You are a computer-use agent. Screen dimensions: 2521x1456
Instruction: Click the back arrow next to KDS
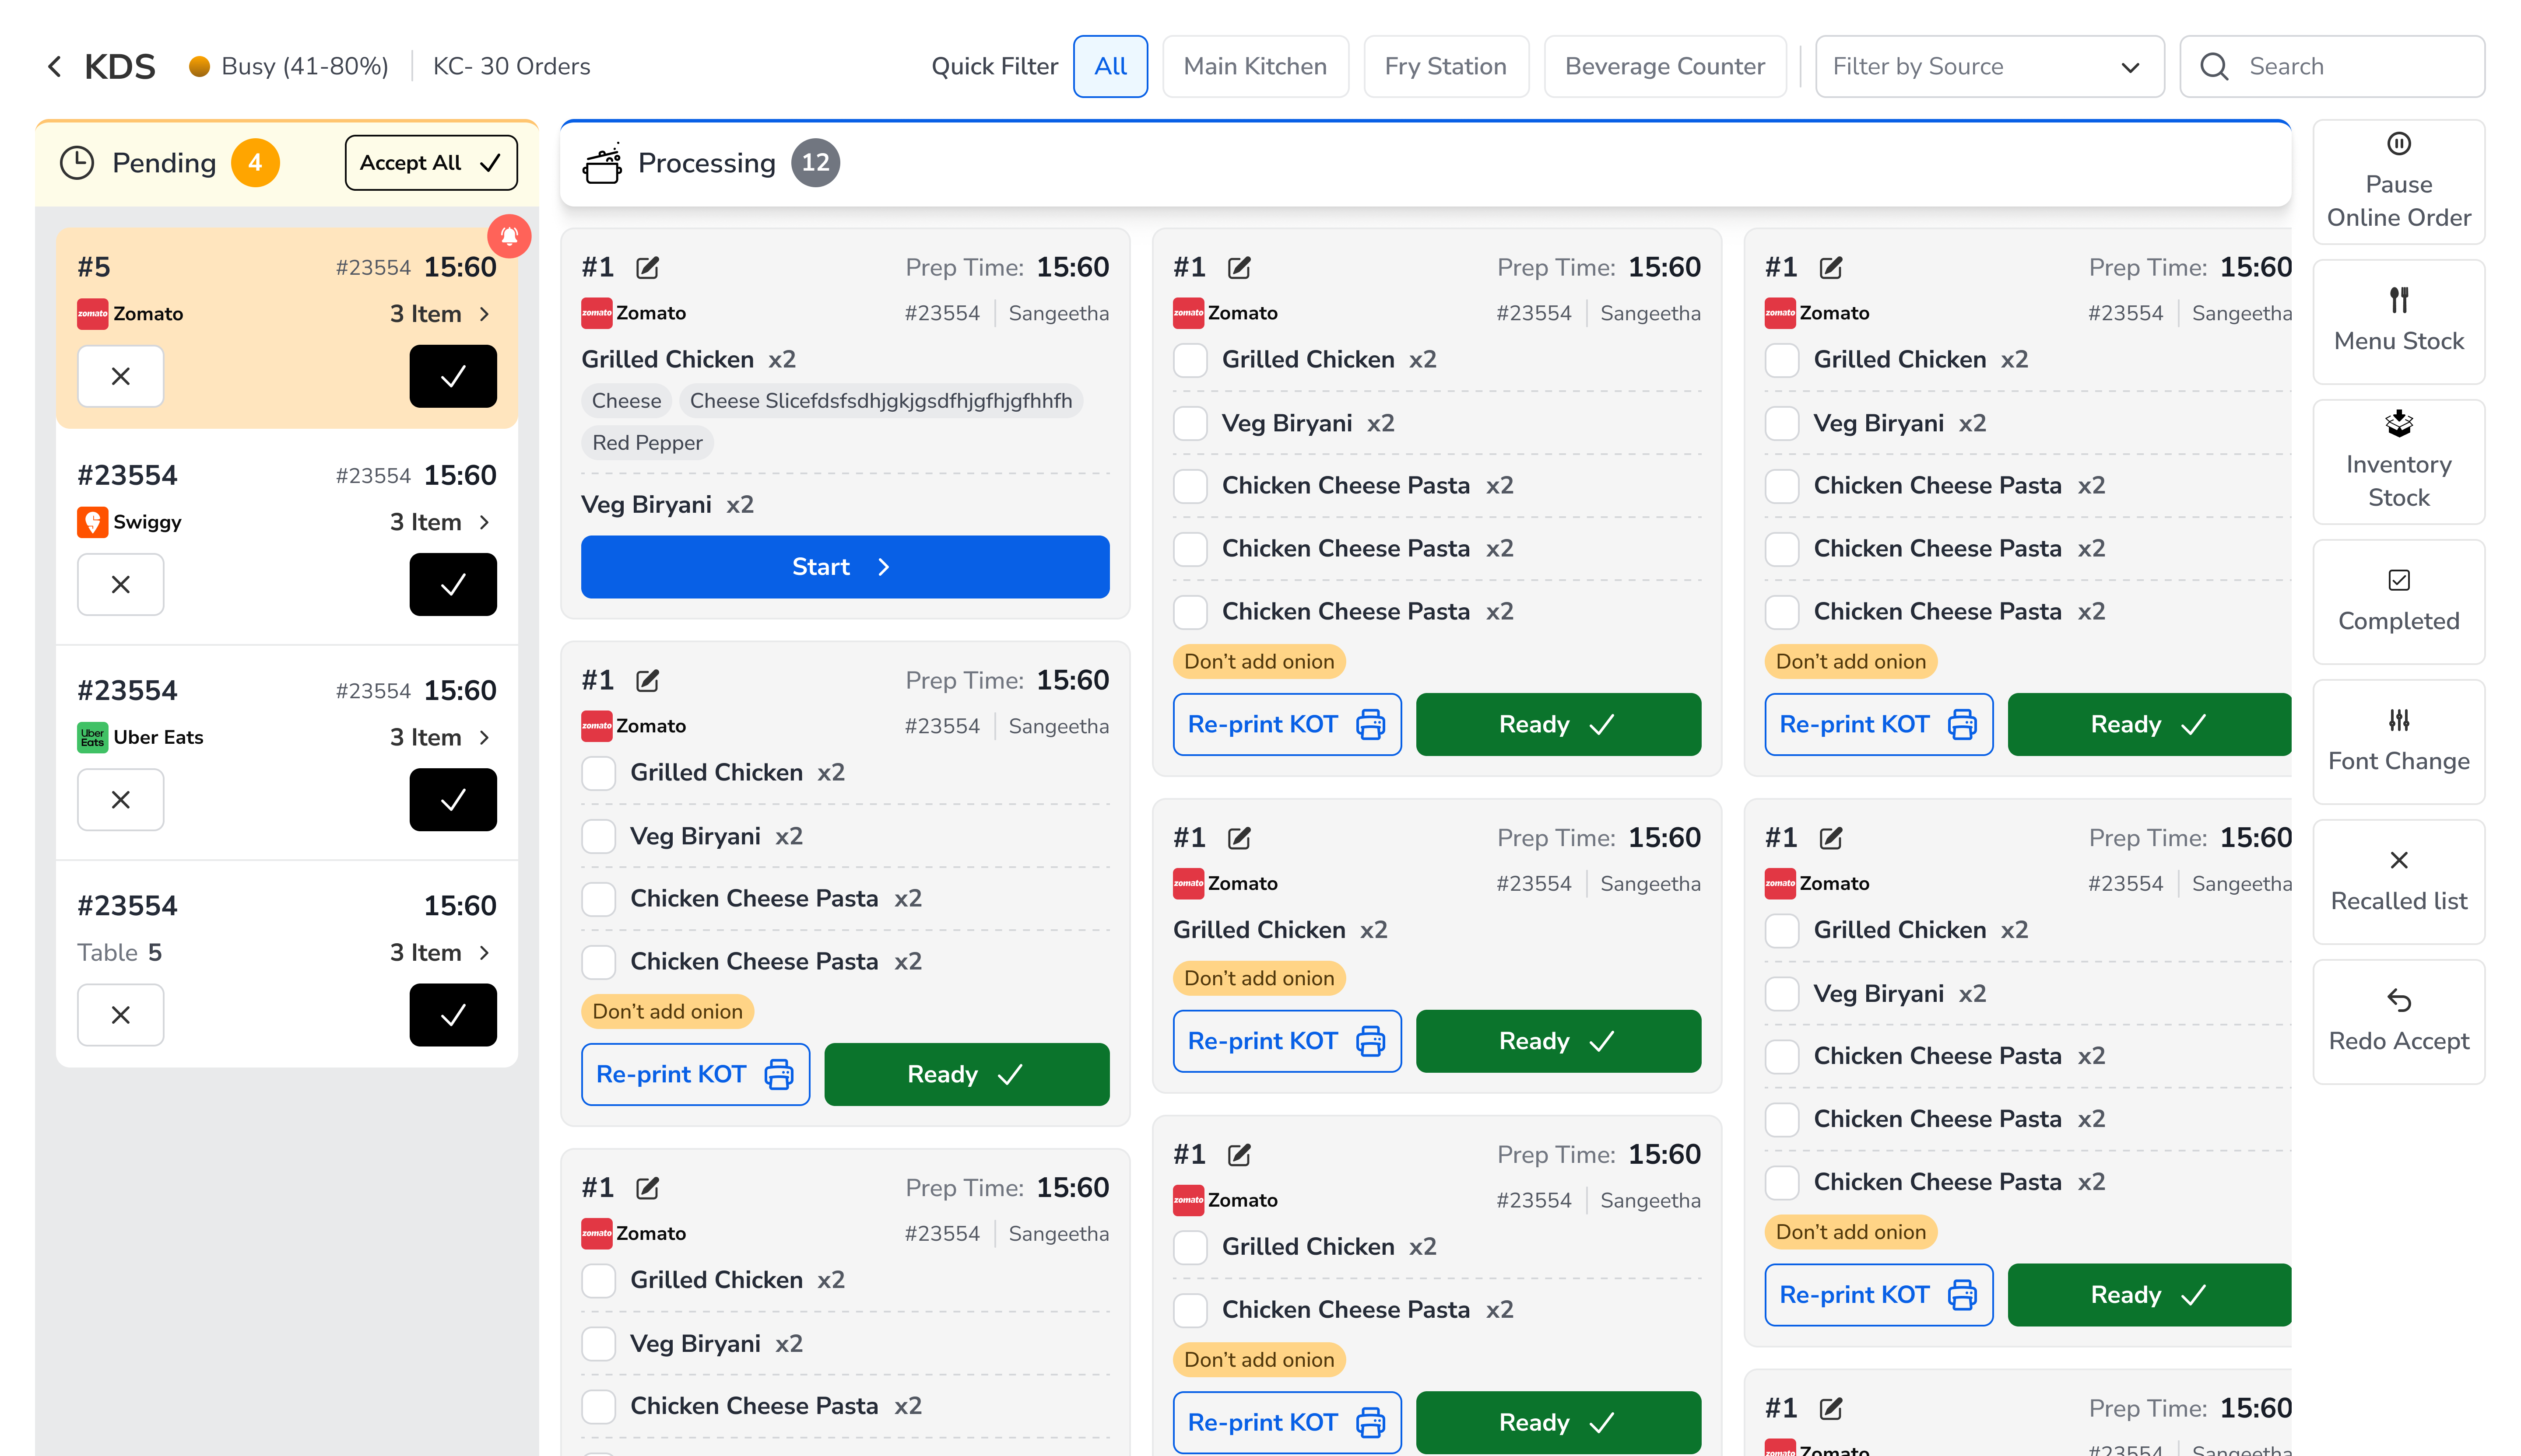click(54, 66)
